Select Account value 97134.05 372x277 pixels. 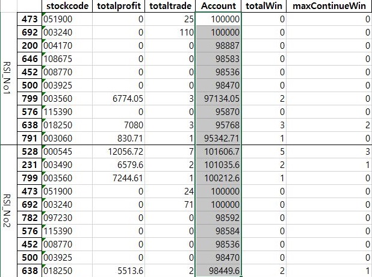coord(219,99)
